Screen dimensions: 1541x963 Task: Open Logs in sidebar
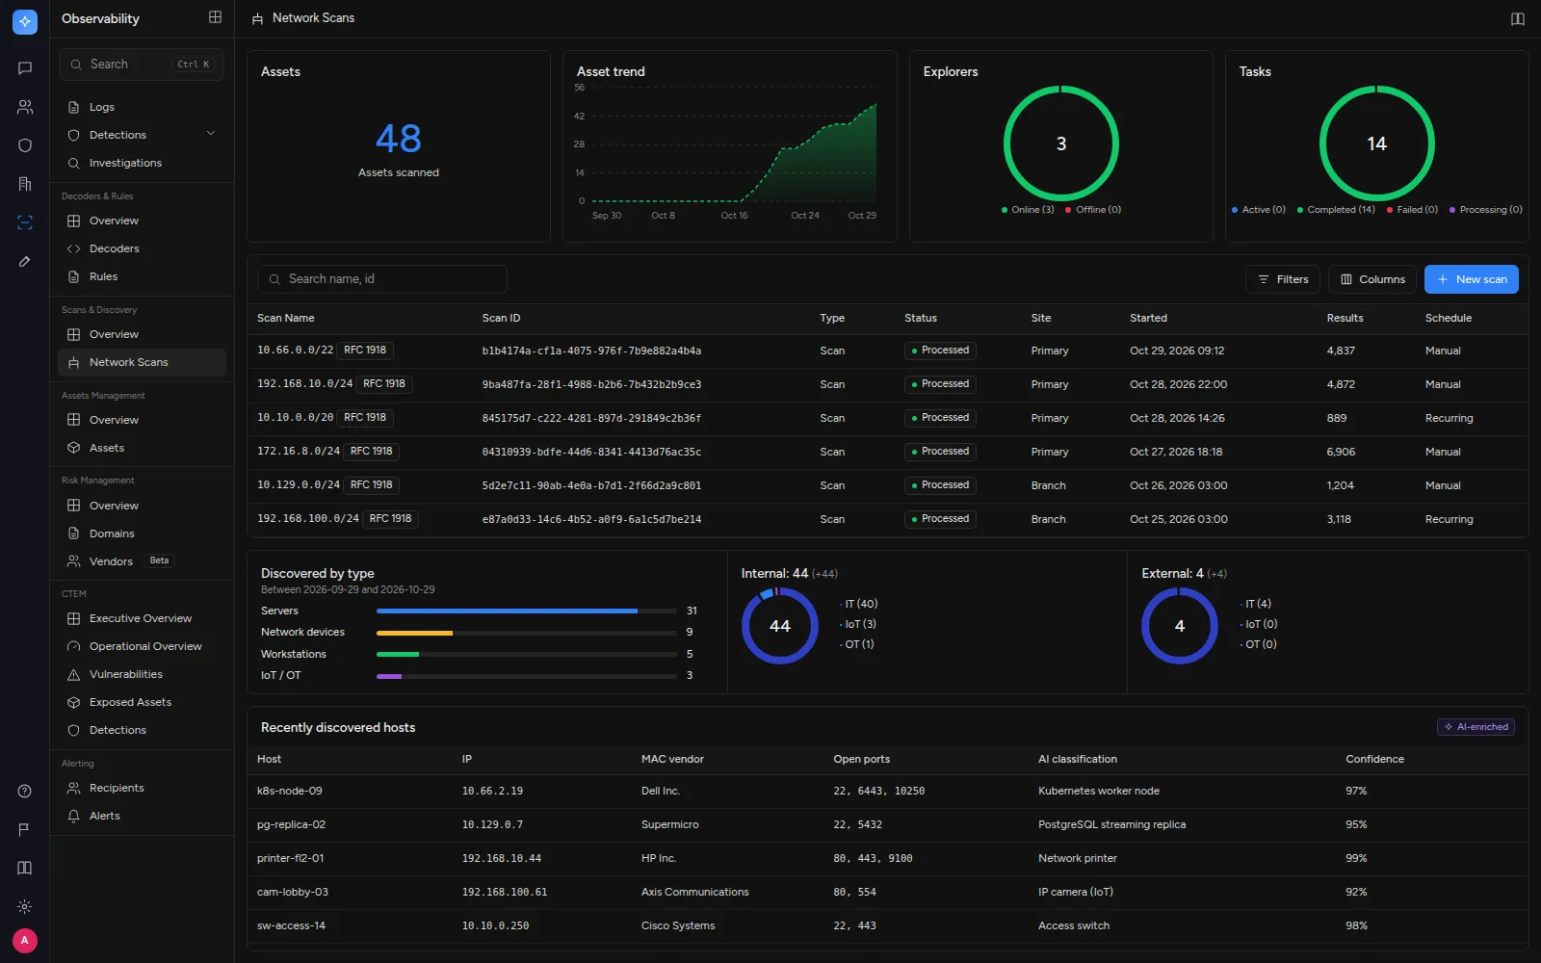[142, 107]
